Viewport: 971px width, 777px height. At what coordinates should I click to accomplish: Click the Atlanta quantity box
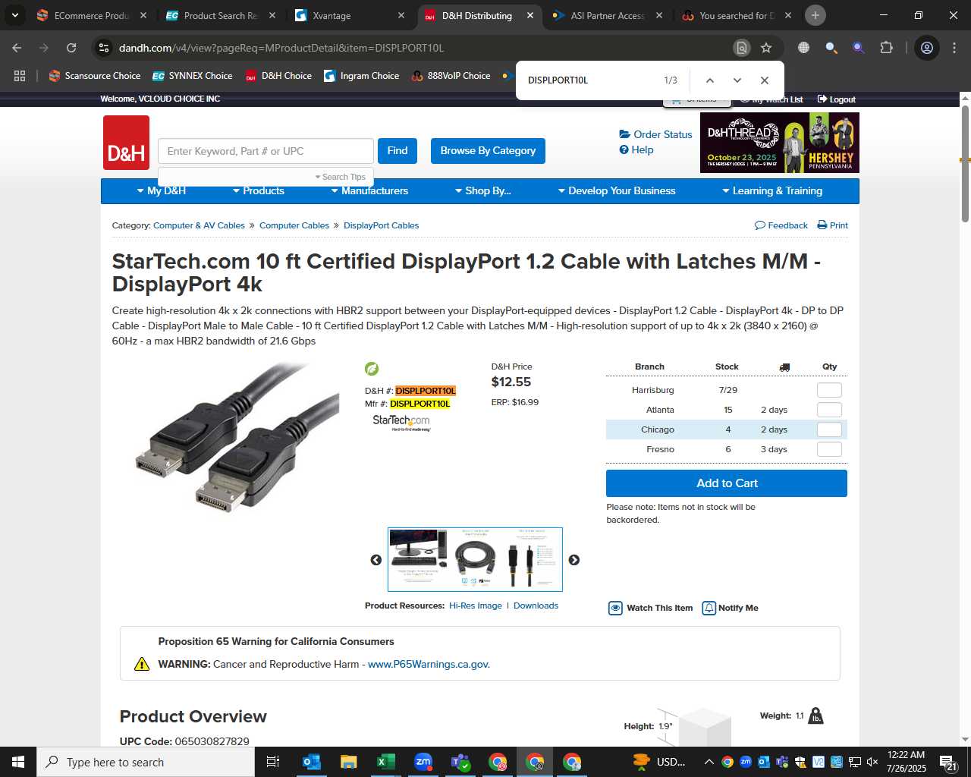pos(829,410)
